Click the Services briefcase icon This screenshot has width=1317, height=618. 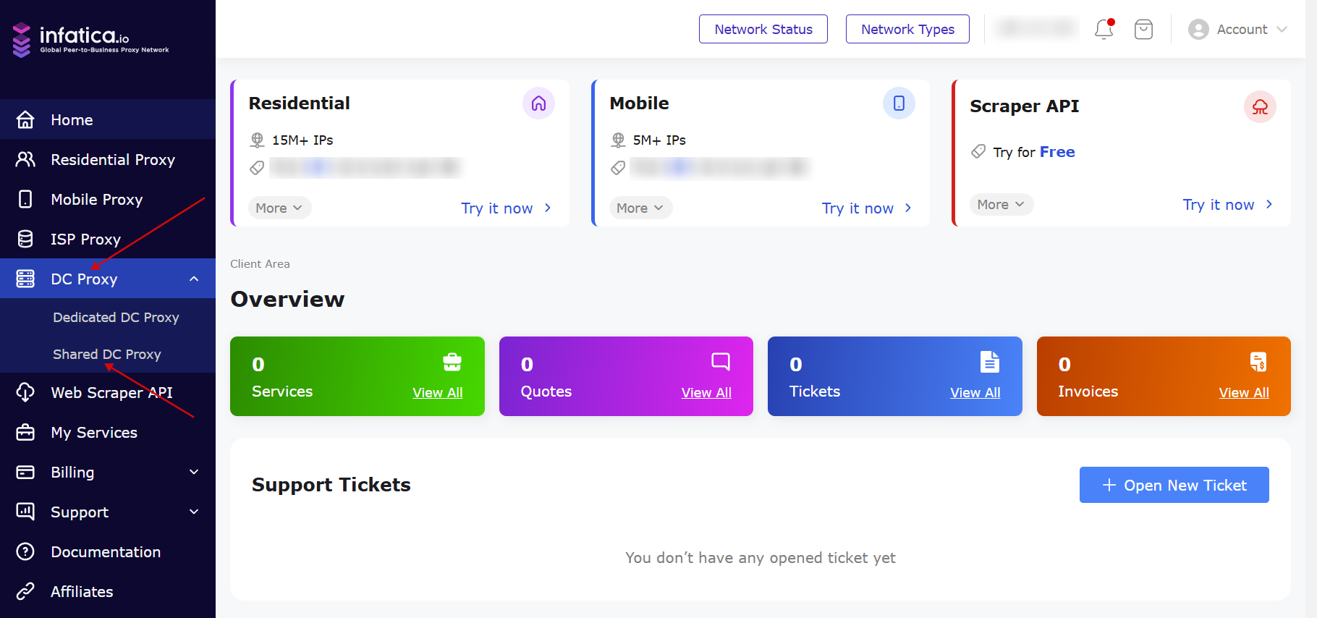point(452,361)
